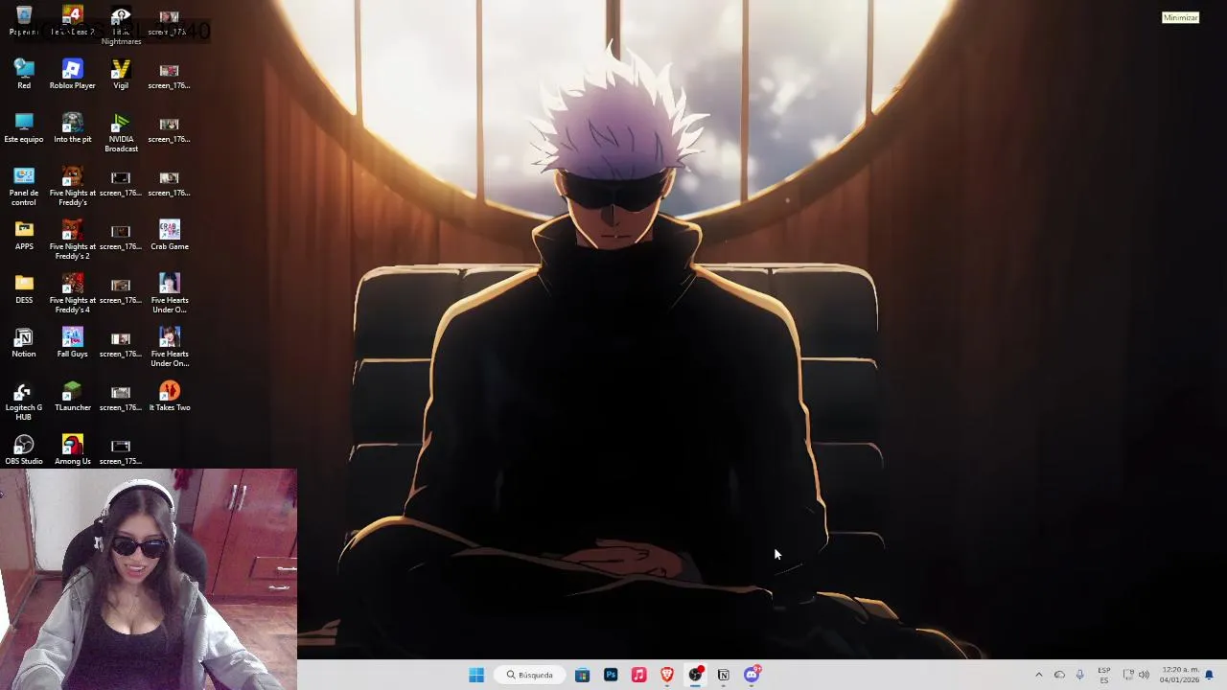The height and width of the screenshot is (690, 1227).
Task: Select NVIDIA Broadcast desktop shortcut
Action: point(121,133)
